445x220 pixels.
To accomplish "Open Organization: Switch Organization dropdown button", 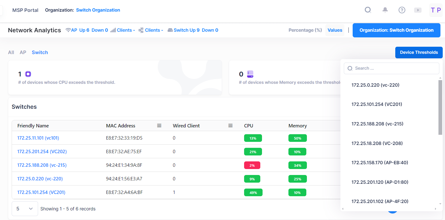I will point(396,30).
